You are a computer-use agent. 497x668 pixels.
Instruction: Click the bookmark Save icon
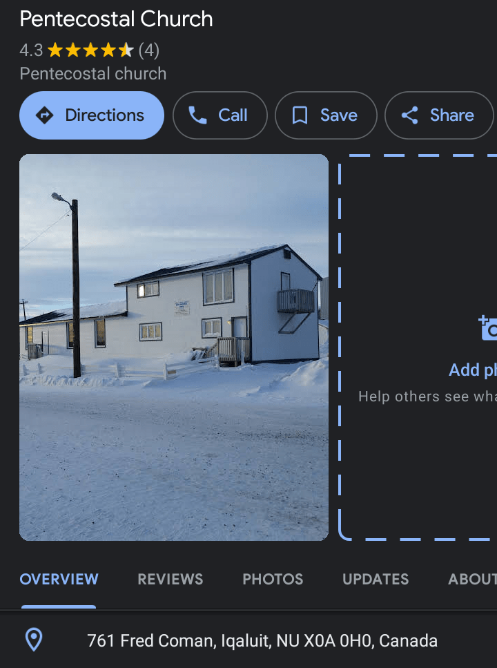coord(300,115)
